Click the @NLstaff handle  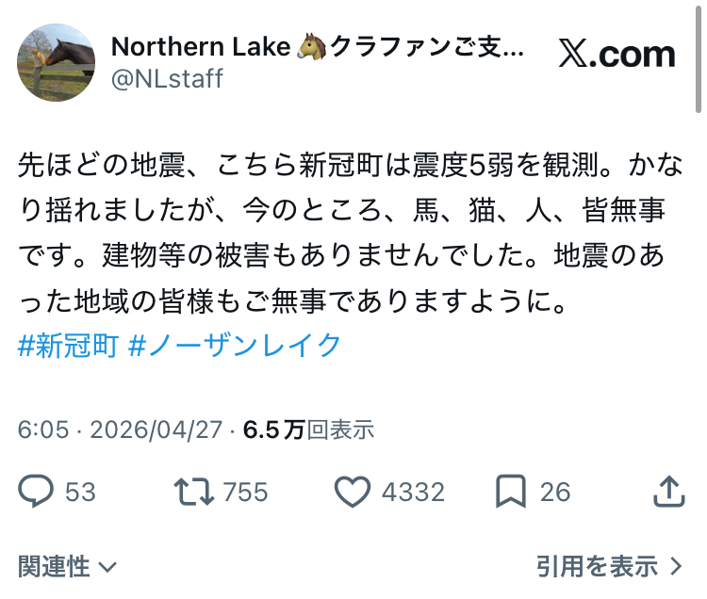pos(167,78)
